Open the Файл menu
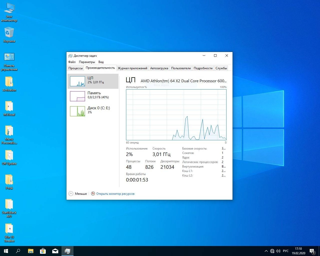 click(72, 62)
